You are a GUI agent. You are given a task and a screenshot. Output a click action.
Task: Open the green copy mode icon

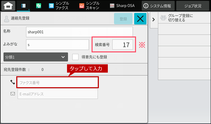[x=38, y=6]
